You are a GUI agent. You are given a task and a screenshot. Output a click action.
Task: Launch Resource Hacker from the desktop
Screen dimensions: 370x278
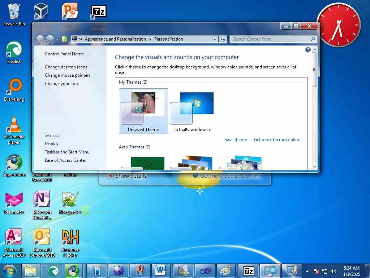[x=70, y=243]
